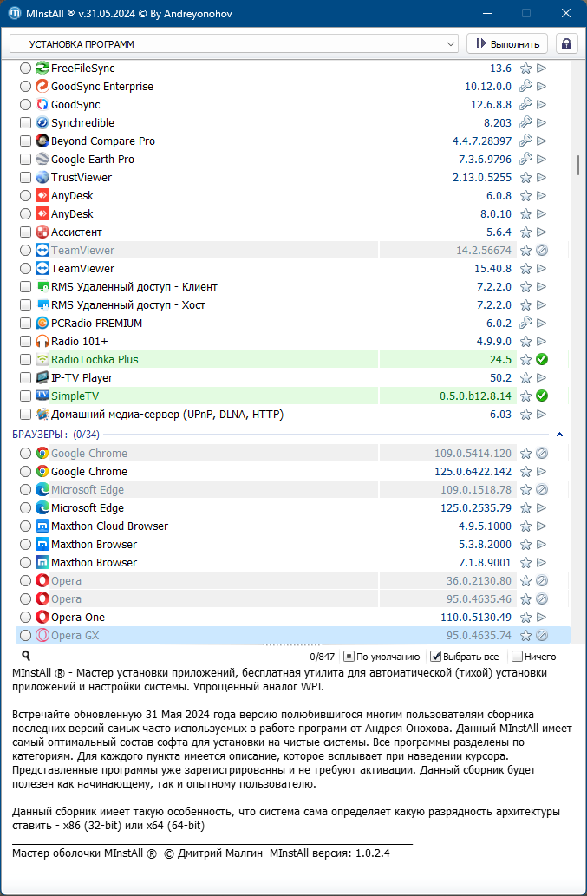
Task: Click star icon for RMS Удаленный доступ - Хост
Action: [526, 305]
